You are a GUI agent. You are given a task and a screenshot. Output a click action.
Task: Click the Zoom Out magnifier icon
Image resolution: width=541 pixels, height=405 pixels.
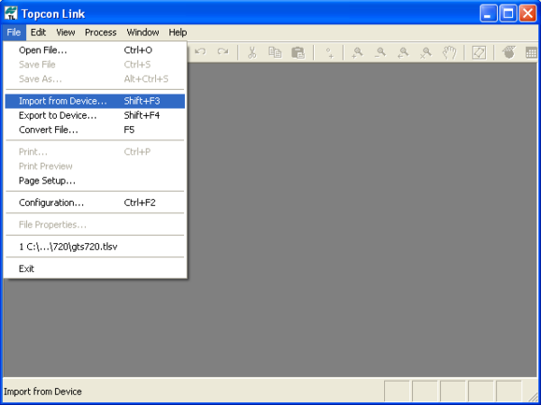(x=381, y=53)
